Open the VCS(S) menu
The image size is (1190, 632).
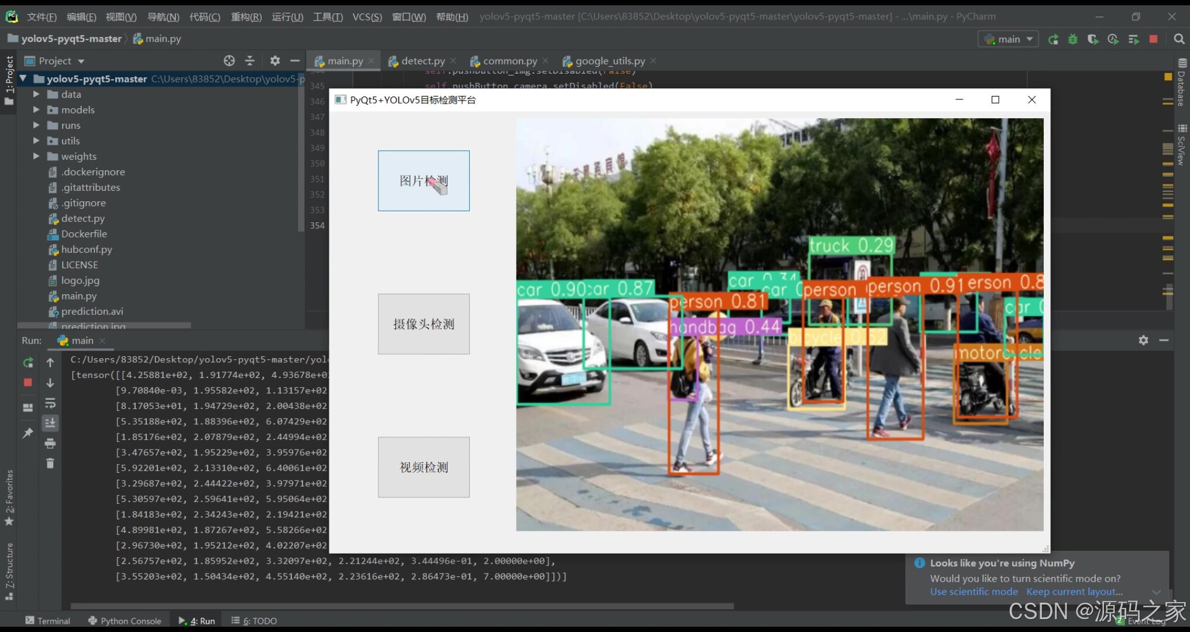point(367,17)
